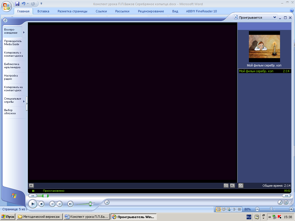Click the 80% zoom level in Word
Image resolution: width=295 pixels, height=221 pixels.
[x=247, y=209]
